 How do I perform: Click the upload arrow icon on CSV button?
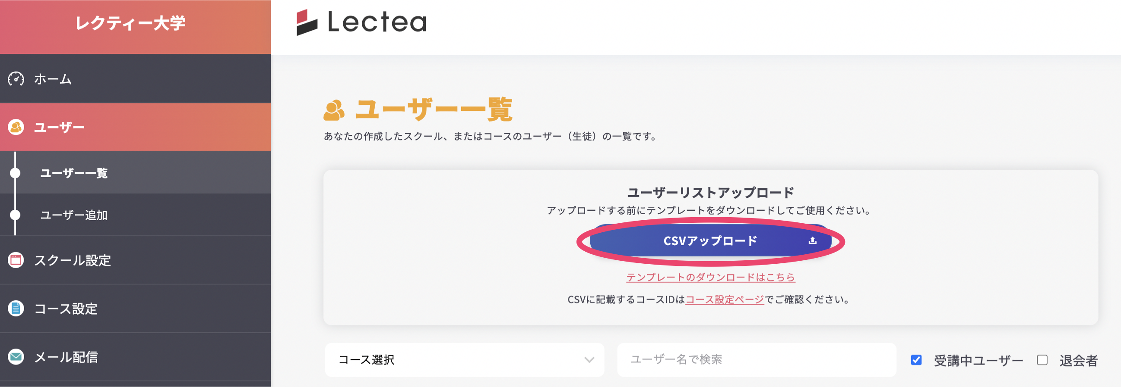point(812,240)
